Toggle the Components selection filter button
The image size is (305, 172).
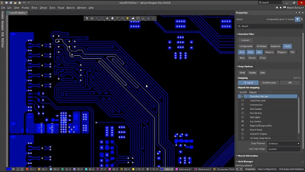point(246,46)
